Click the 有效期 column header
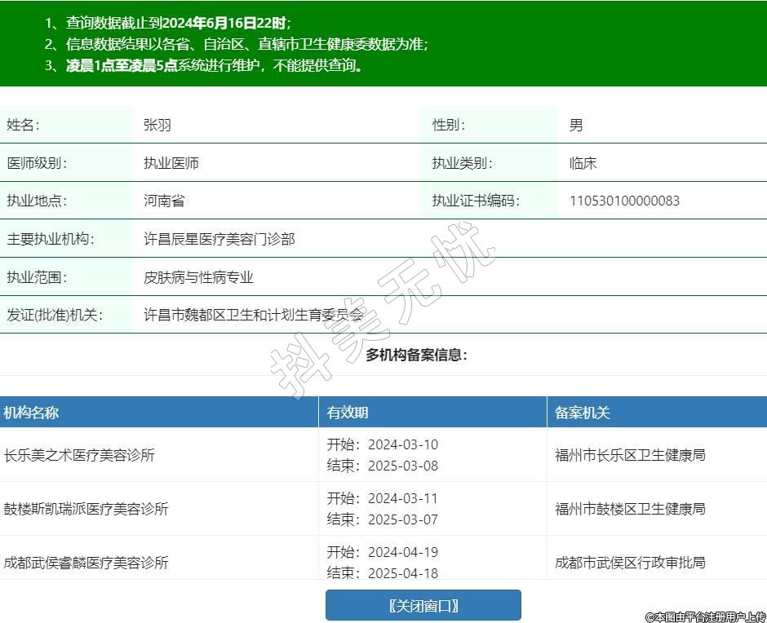 (x=348, y=413)
